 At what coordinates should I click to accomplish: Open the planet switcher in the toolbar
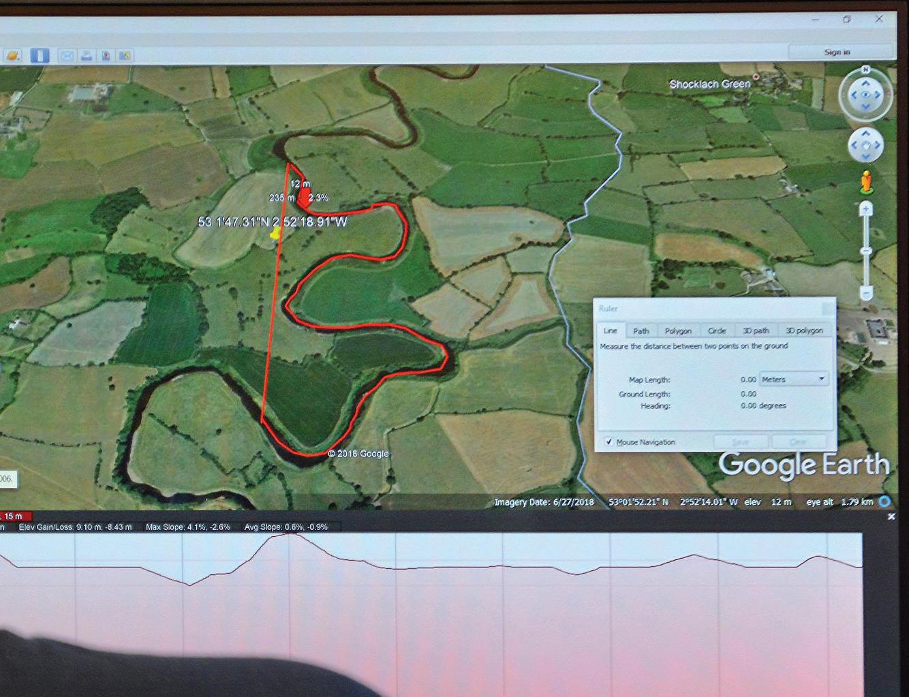point(13,55)
